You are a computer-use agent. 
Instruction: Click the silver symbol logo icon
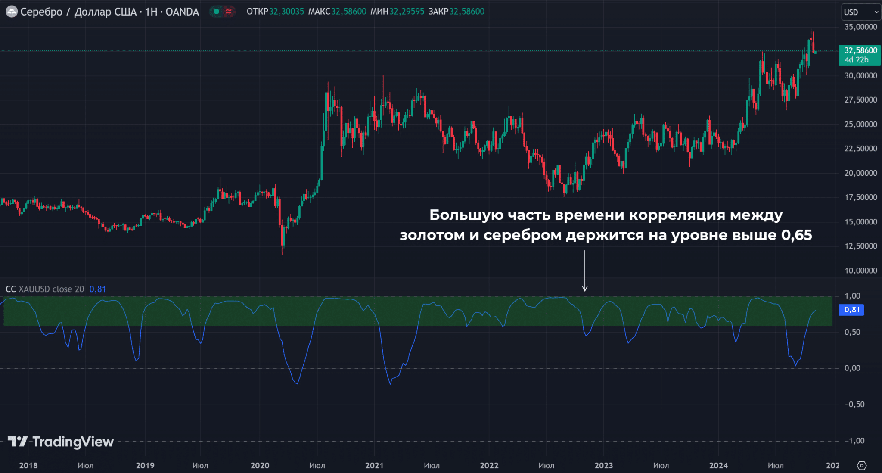12,12
